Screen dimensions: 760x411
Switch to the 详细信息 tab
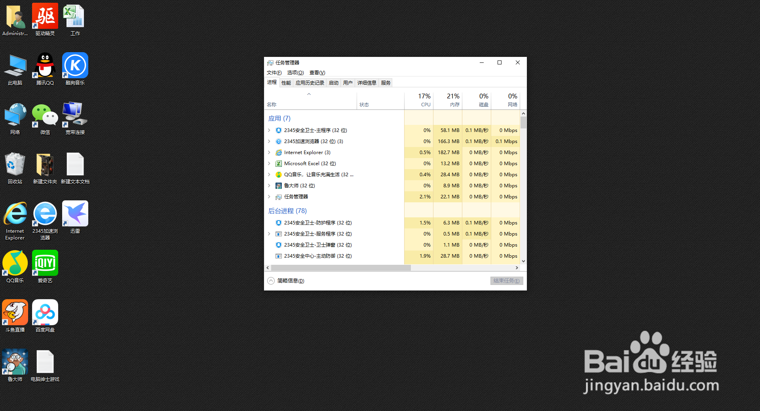367,83
